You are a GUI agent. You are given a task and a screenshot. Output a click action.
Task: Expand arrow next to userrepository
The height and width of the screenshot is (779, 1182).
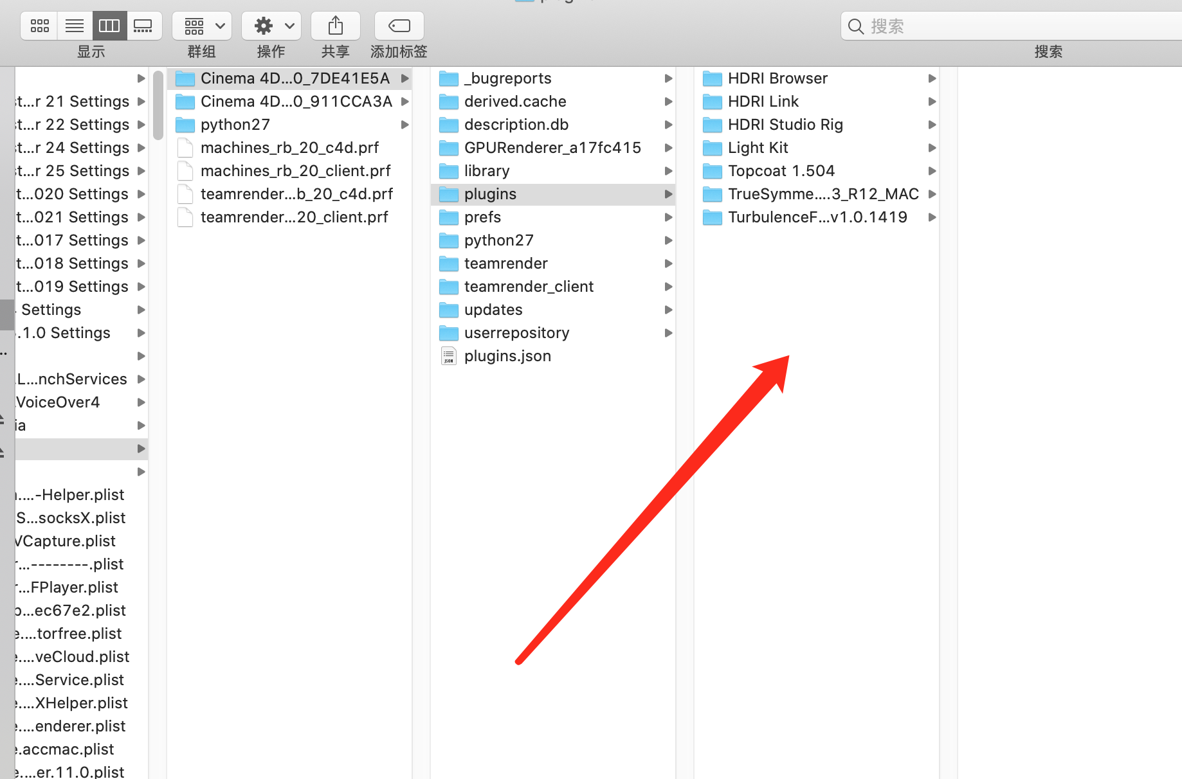point(668,333)
